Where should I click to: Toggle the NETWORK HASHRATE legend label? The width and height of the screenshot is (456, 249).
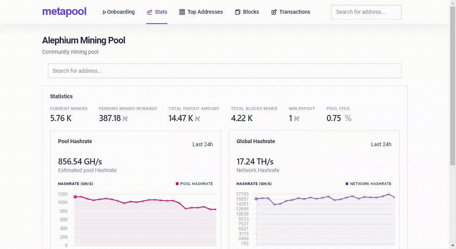(x=371, y=184)
